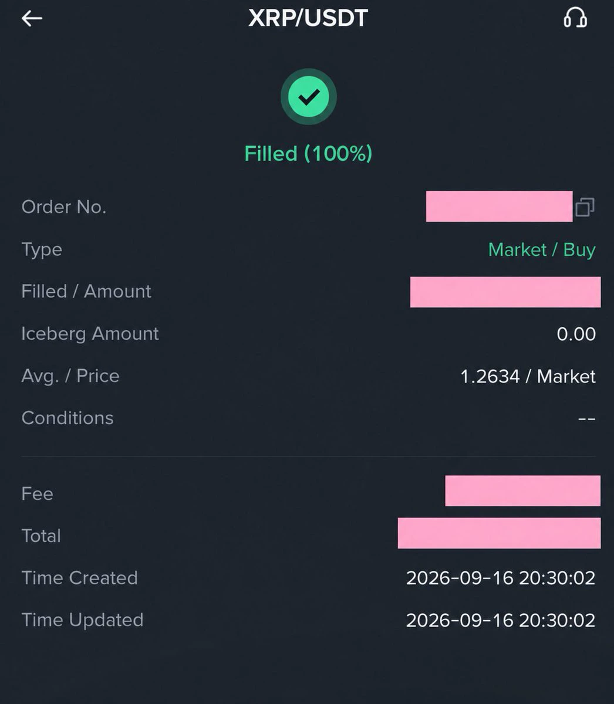Screen dimensions: 614x704
Task: Tap the Avg. / Price label
Action: click(x=70, y=376)
